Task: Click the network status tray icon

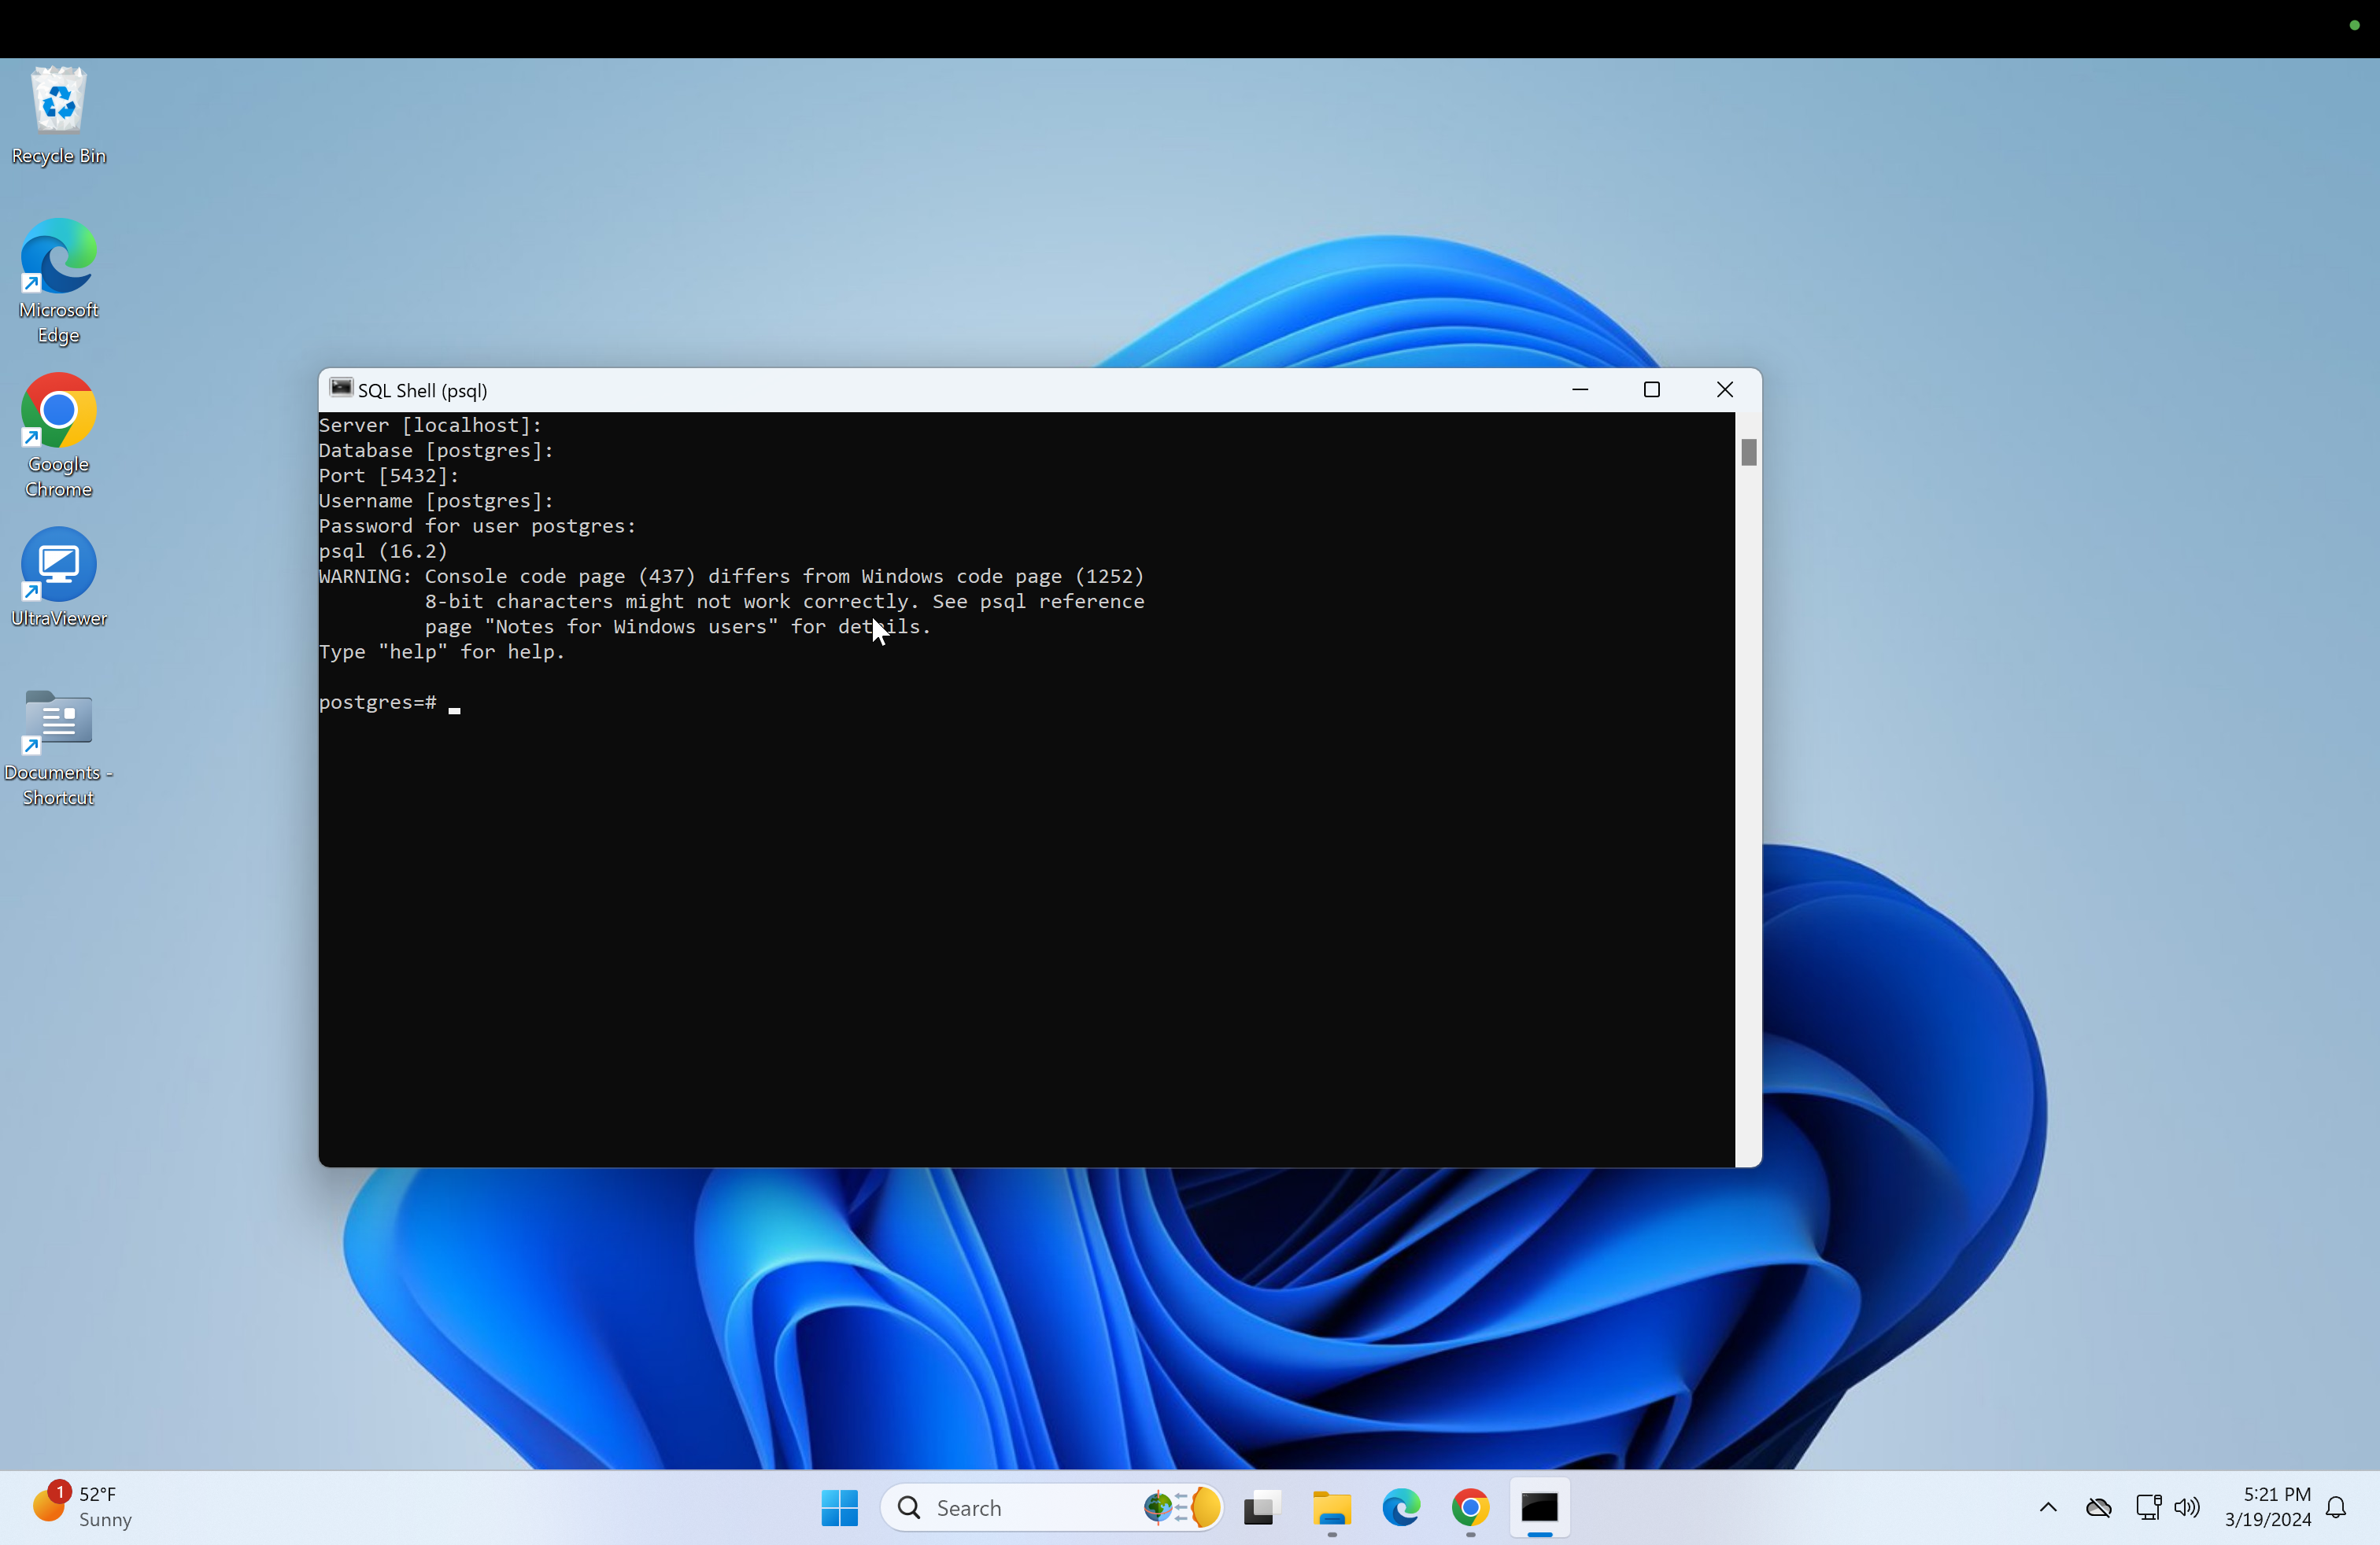Action: 2147,1507
